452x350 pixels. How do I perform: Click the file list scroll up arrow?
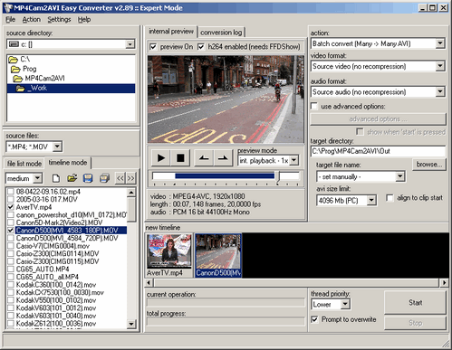pos(131,193)
